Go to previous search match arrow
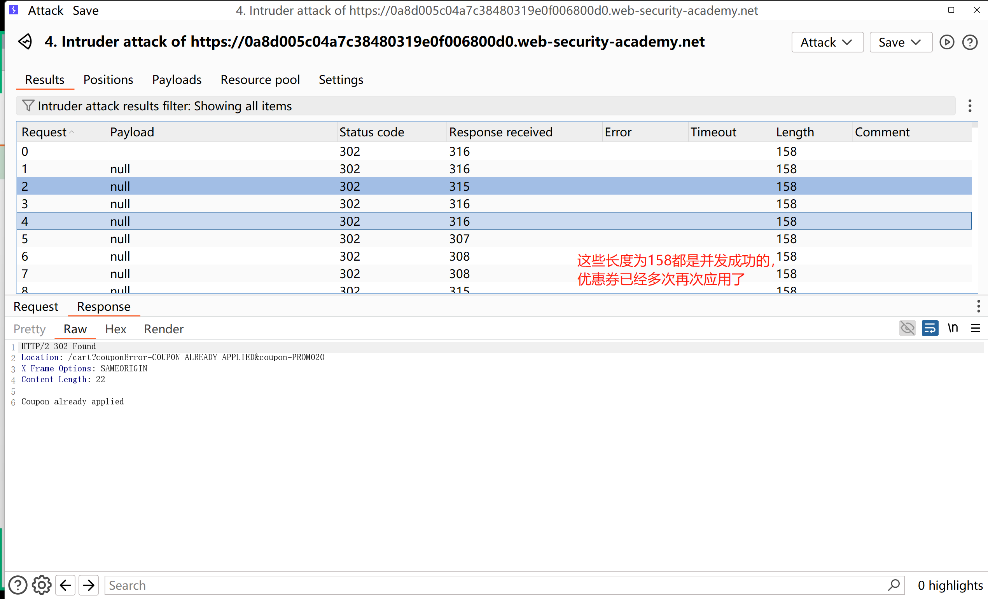This screenshot has width=988, height=599. (65, 585)
